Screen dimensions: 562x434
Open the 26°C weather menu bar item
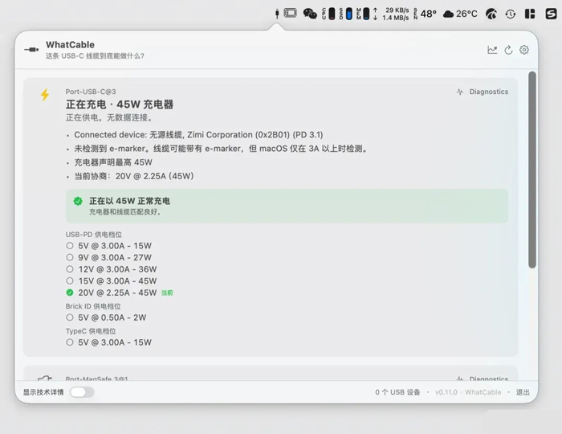click(x=460, y=14)
